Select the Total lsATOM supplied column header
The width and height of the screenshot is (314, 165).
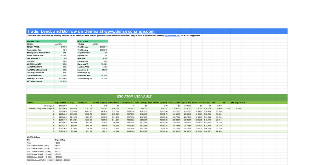(x=158, y=103)
